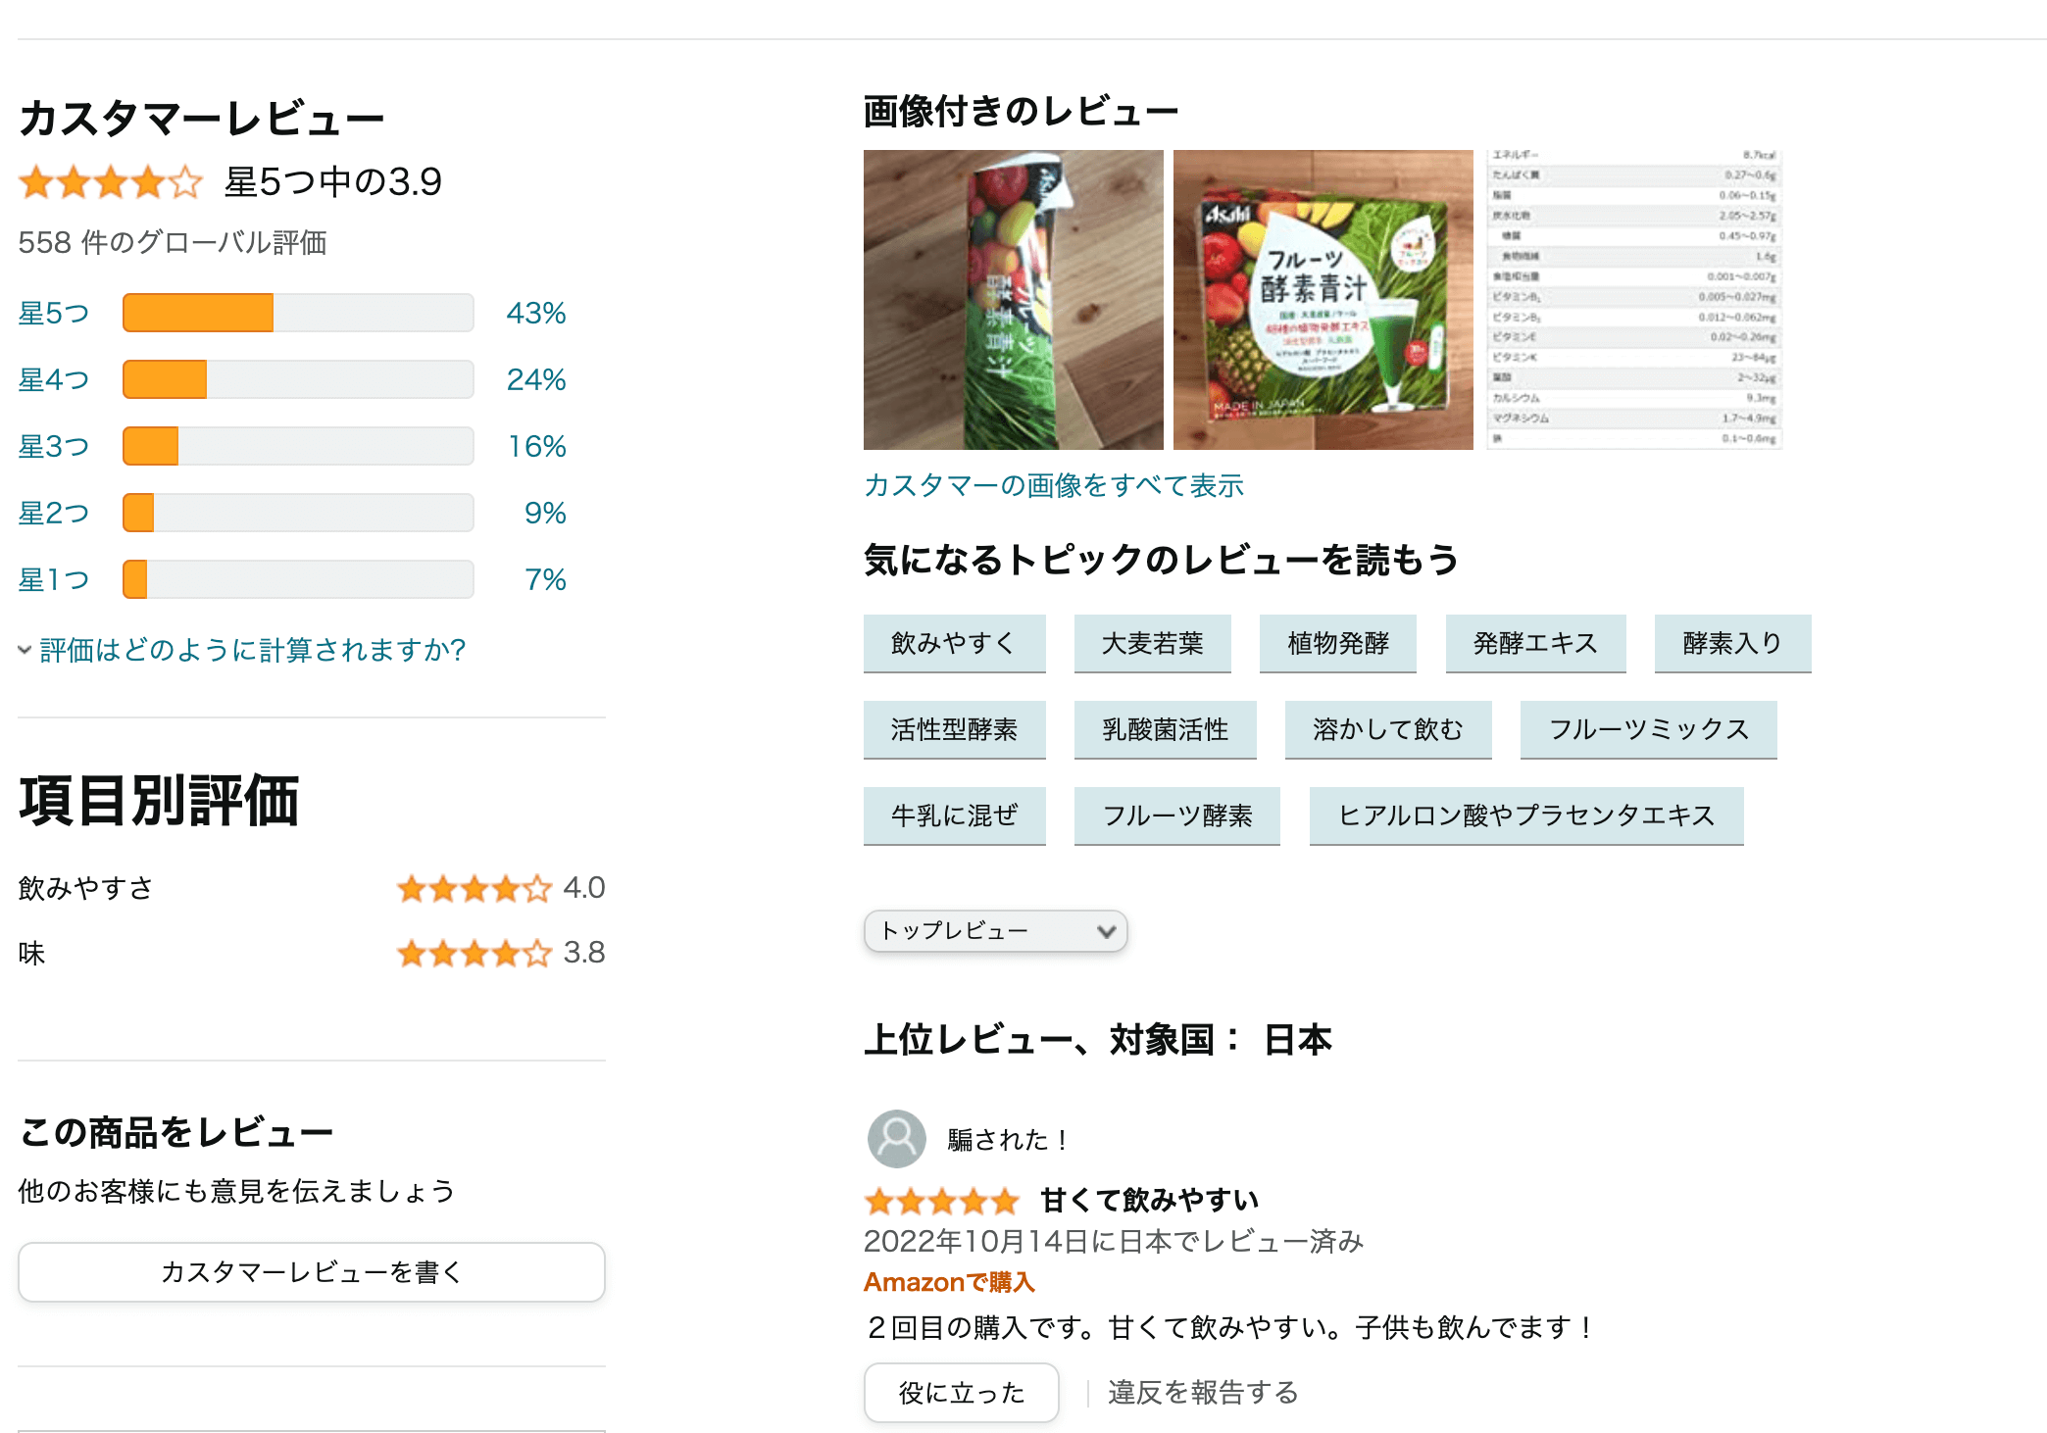Select the 大麦若葉 topic tag

1152,643
